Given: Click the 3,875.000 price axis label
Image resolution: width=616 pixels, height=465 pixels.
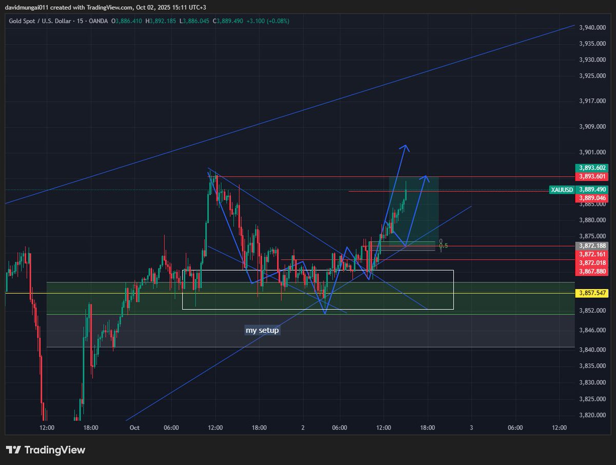Looking at the screenshot, I should (x=592, y=236).
